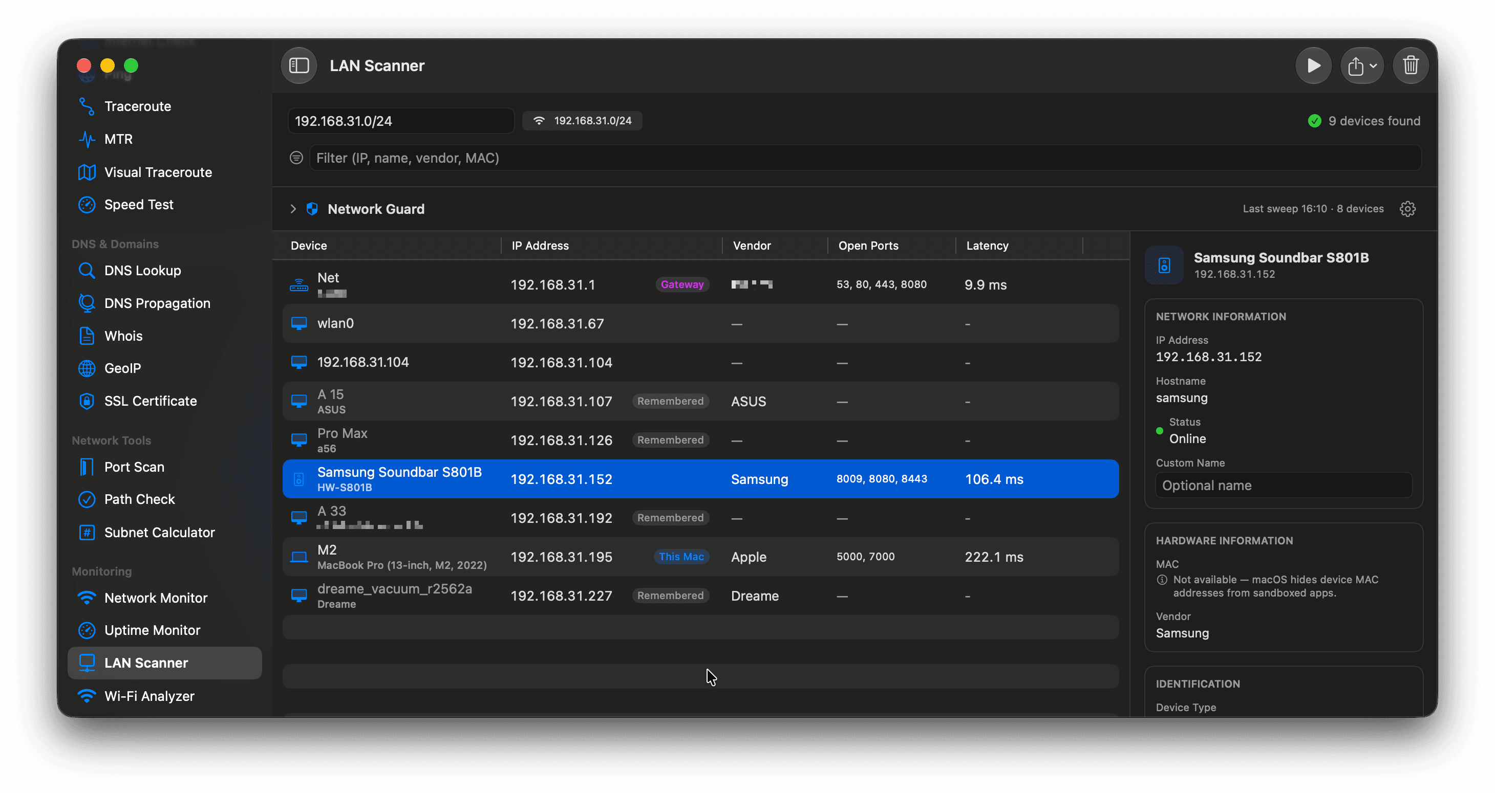This screenshot has height=793, width=1495.
Task: Clear results with the trash icon
Action: 1411,65
